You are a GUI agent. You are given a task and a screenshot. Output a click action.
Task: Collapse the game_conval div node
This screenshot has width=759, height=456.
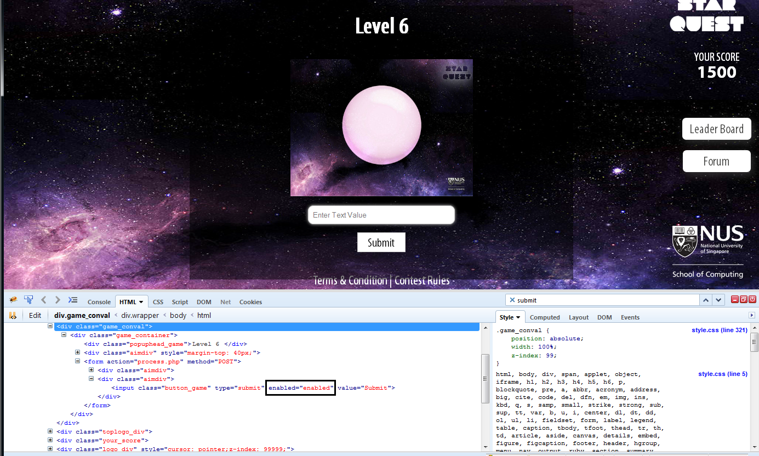[50, 326]
